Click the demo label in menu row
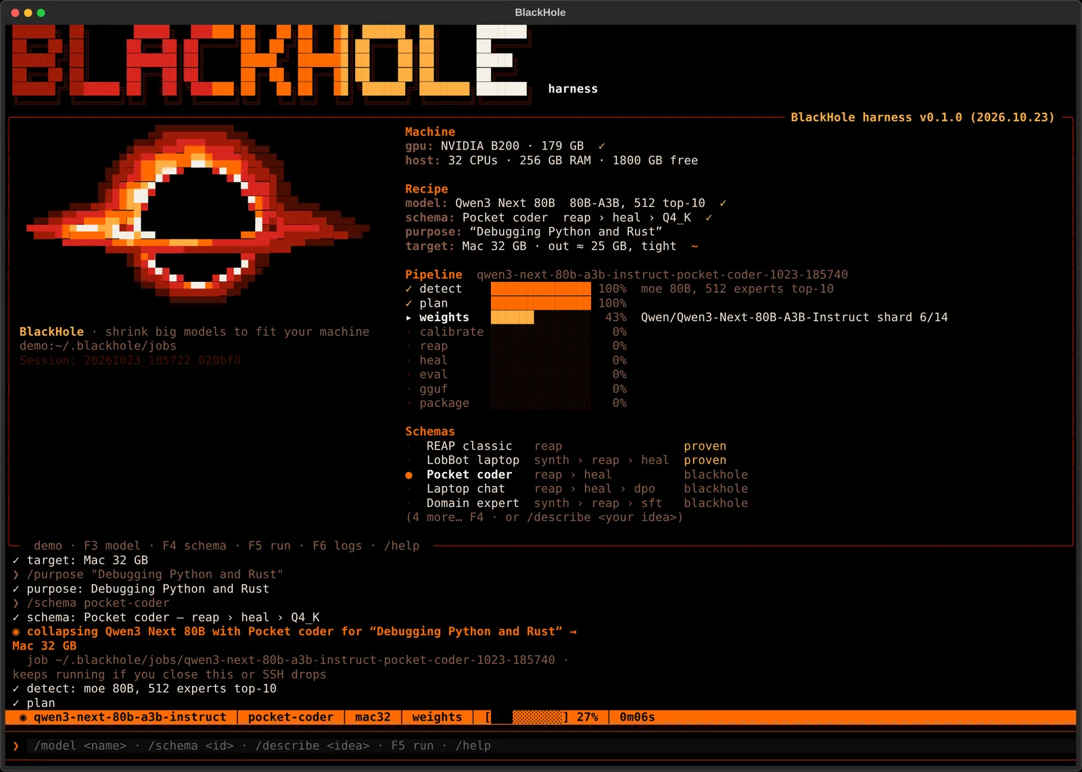Viewport: 1082px width, 772px height. click(x=48, y=546)
